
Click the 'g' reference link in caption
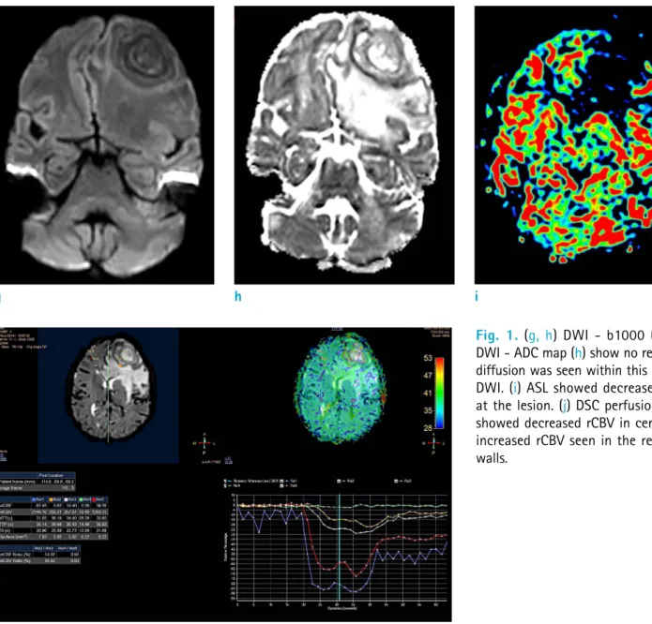point(532,335)
